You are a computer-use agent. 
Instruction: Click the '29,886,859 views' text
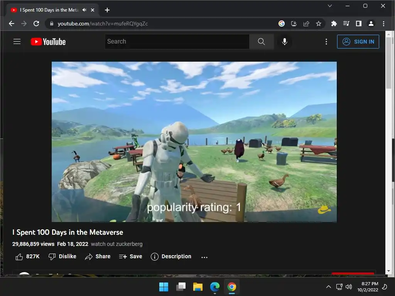click(33, 244)
